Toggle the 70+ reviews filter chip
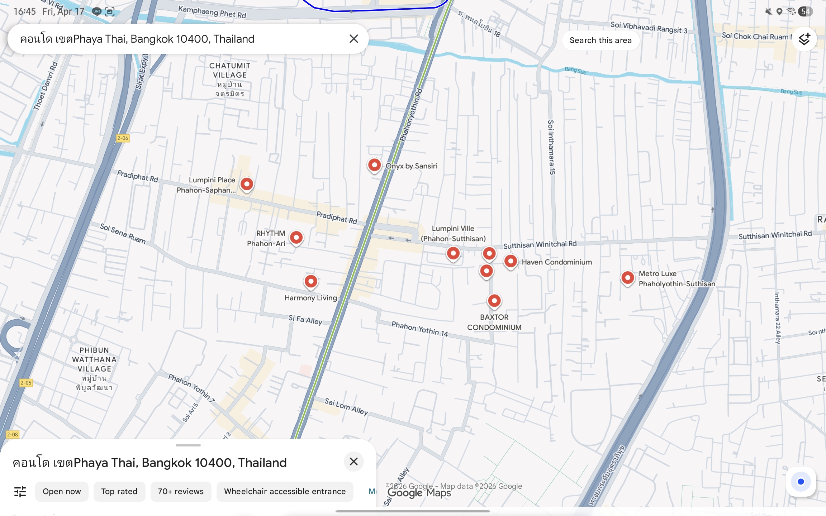 point(181,491)
